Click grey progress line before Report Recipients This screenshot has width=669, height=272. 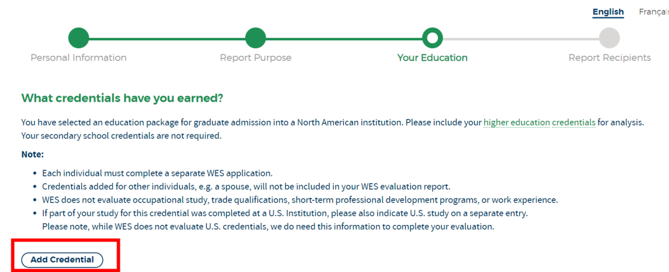pos(520,38)
